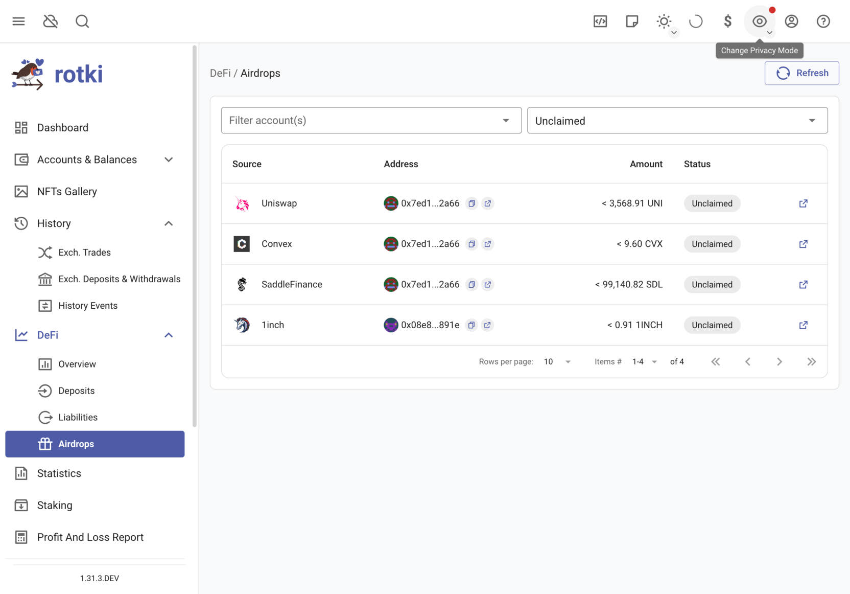Click DeFi in the breadcrumb
Viewport: 850px width, 594px height.
(220, 73)
